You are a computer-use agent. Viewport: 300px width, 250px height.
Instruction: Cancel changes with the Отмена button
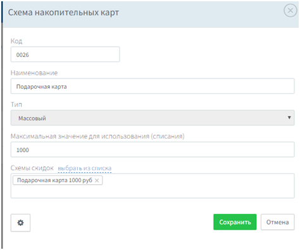(x=277, y=222)
